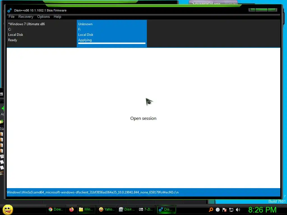This screenshot has height=215, width=287.
Task: Click the orange magnifier tray icon
Action: (x=211, y=209)
